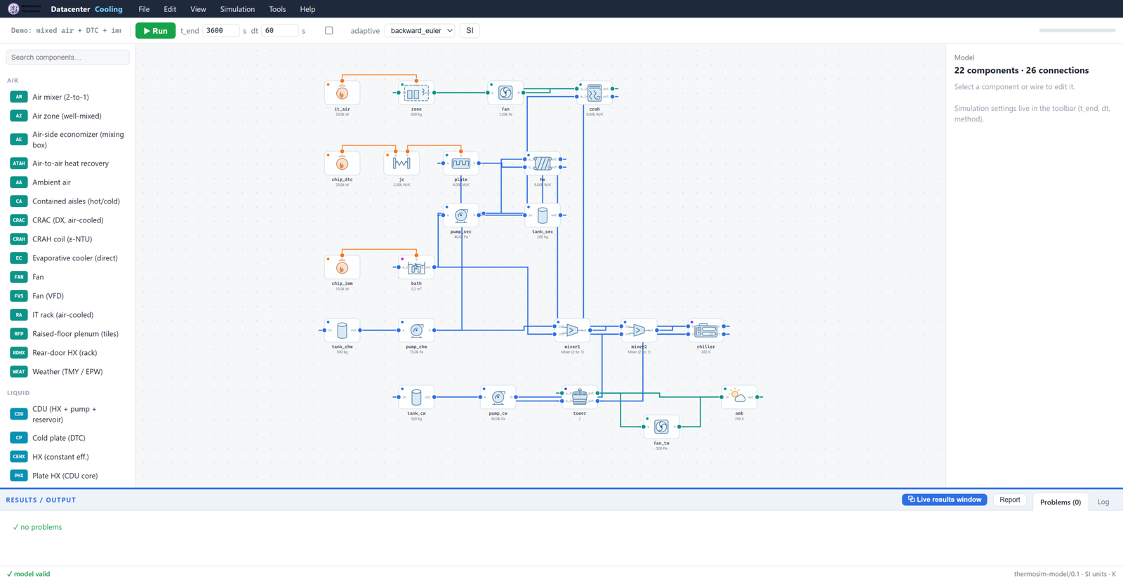Click the Report button
Screen dimensions: 1123x581
click(x=1009, y=500)
